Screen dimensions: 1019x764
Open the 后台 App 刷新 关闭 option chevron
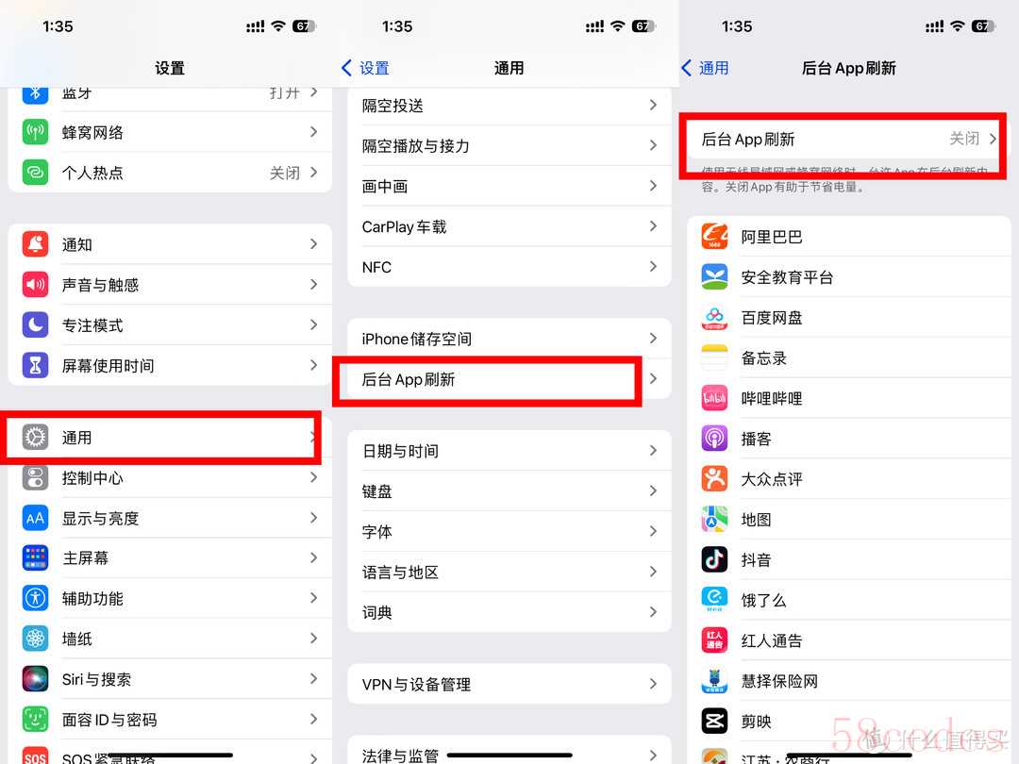[x=993, y=139]
